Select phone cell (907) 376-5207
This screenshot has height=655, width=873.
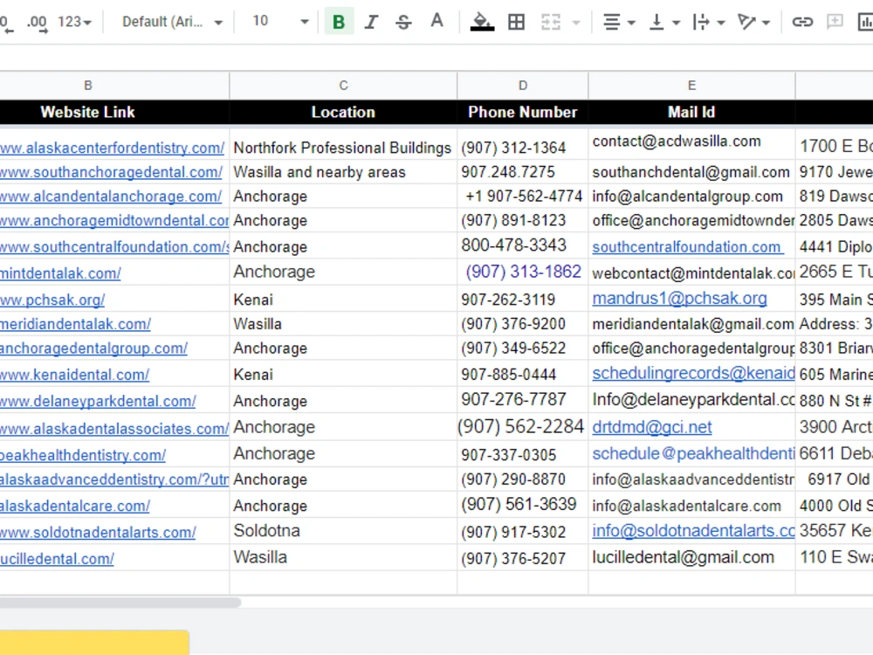pos(522,558)
